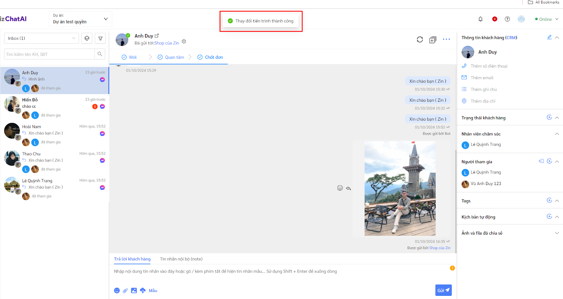Open the help question mark icon
563x299 pixels.
(x=507, y=19)
